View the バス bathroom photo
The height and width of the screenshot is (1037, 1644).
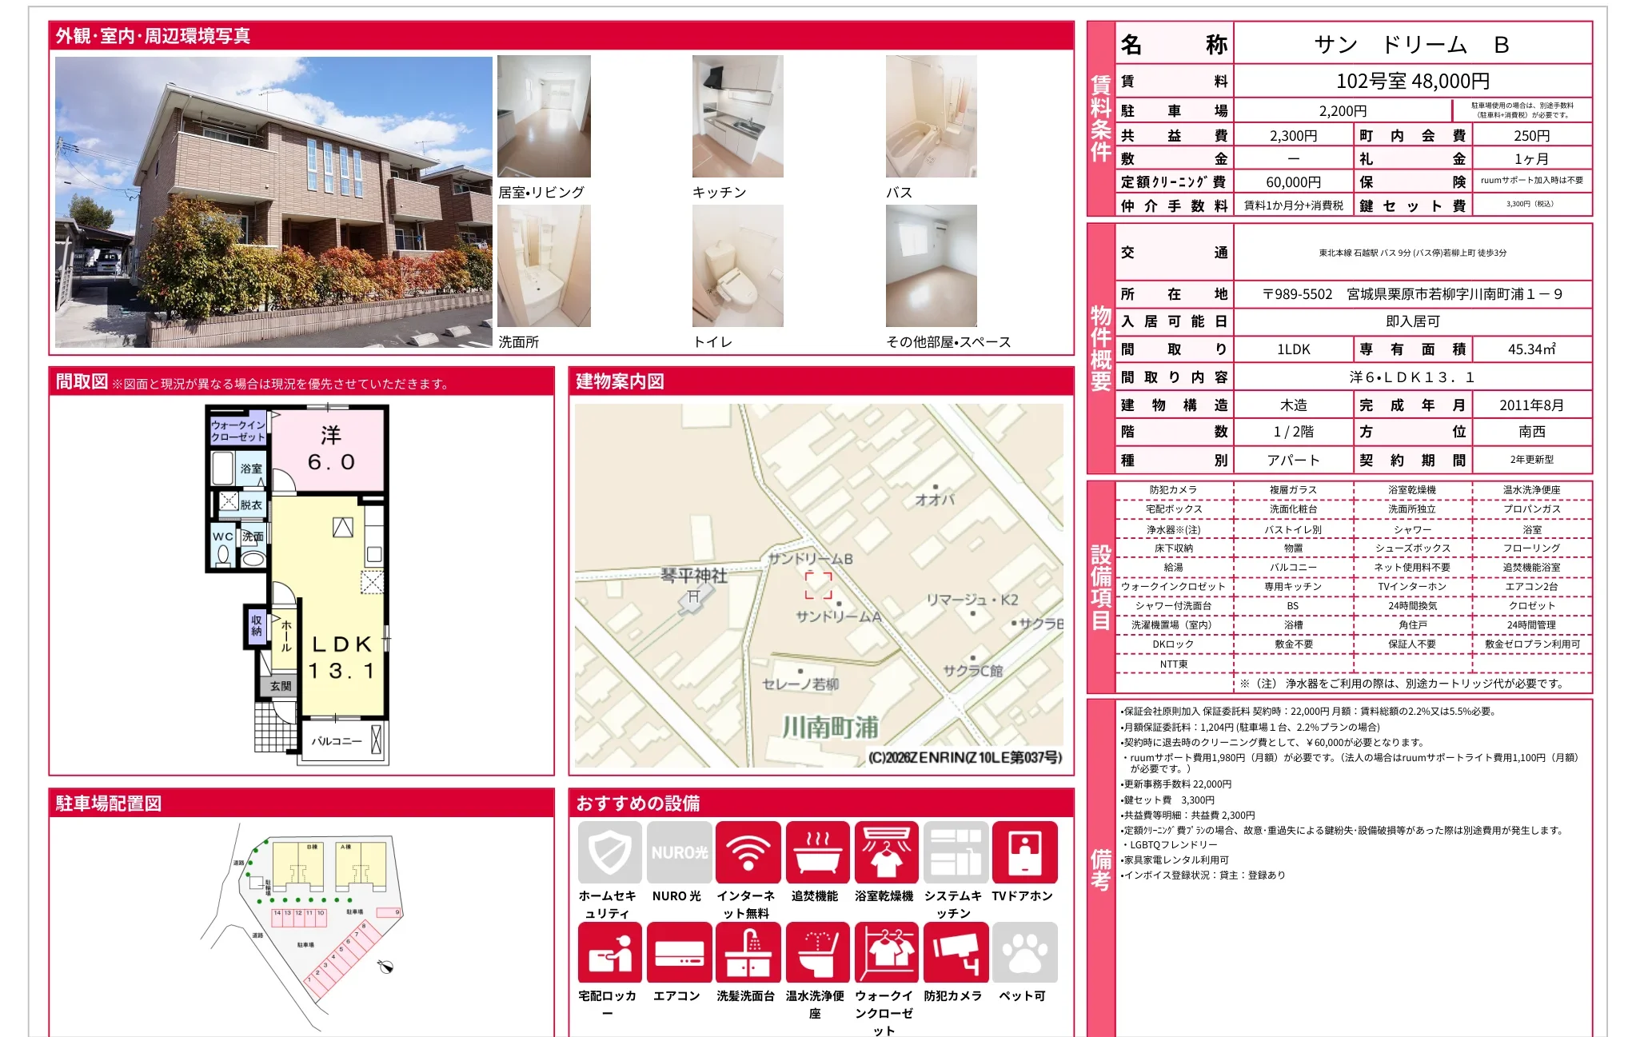pyautogui.click(x=932, y=117)
